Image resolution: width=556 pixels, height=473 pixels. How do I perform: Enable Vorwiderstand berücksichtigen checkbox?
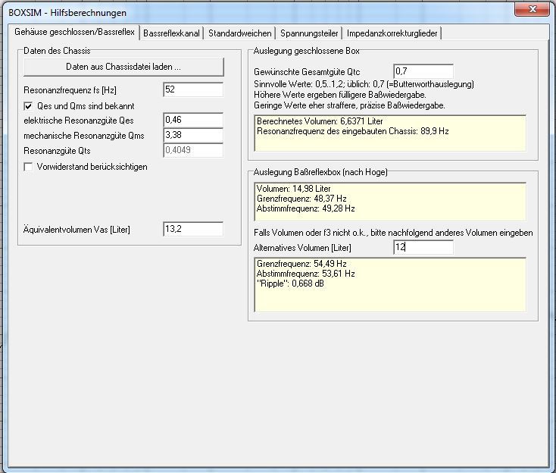pos(28,167)
